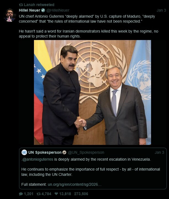Viewport: 169px width, 199px height.
Task: Open the Hillel Neuer display name
Action: click(30, 10)
